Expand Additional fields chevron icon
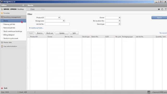The height and width of the screenshot is (94, 167). click(x=30, y=28)
